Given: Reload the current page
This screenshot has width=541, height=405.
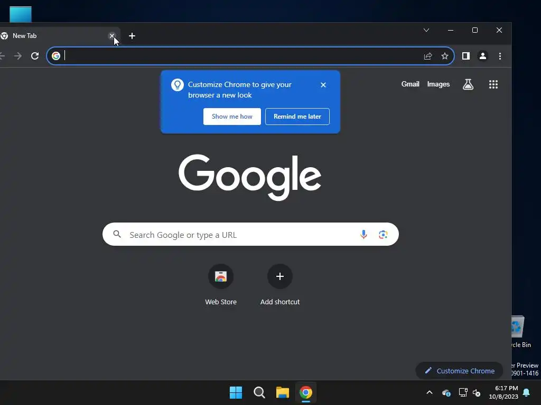Looking at the screenshot, I should [x=35, y=56].
